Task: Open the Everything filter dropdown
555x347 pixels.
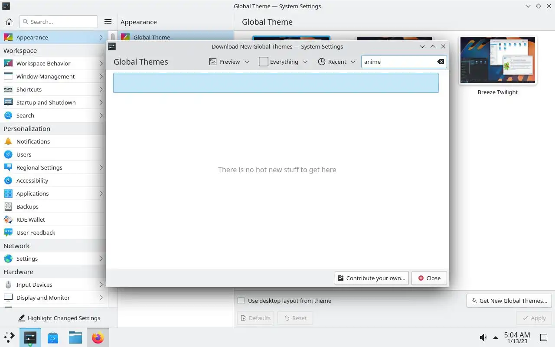Action: click(283, 62)
